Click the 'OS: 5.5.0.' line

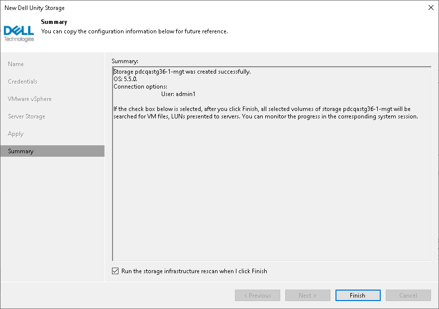click(x=125, y=79)
